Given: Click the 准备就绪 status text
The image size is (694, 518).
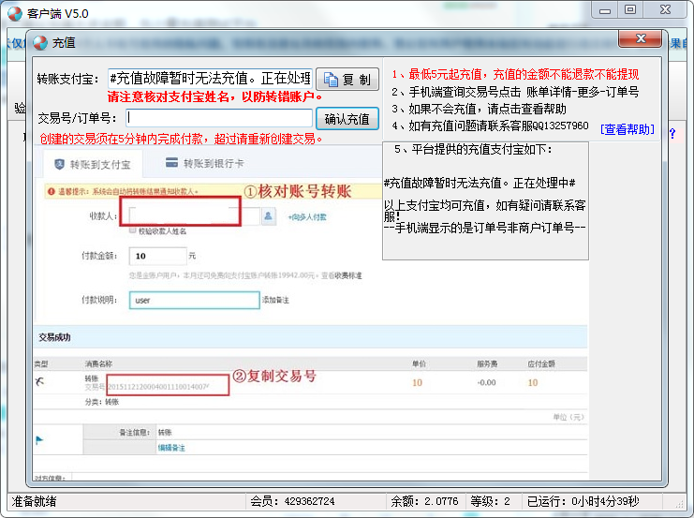Looking at the screenshot, I should coord(34,502).
